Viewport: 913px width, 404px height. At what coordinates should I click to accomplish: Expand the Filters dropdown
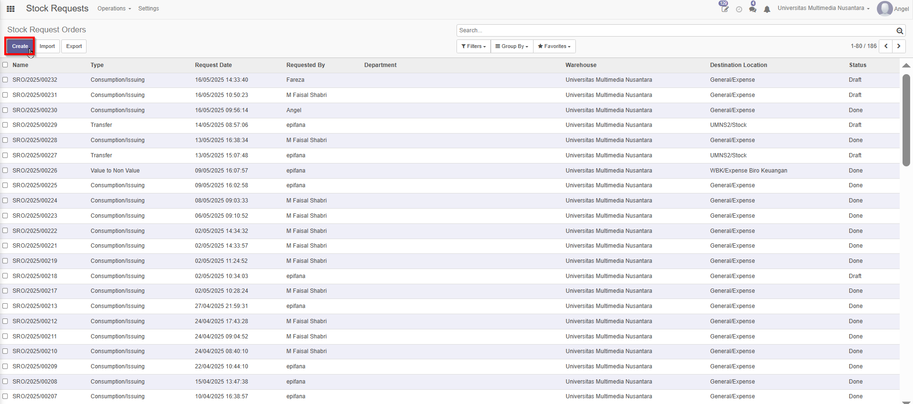(474, 46)
